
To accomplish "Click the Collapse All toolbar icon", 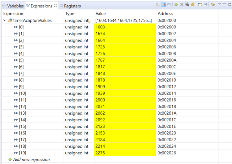I will click(169, 5).
